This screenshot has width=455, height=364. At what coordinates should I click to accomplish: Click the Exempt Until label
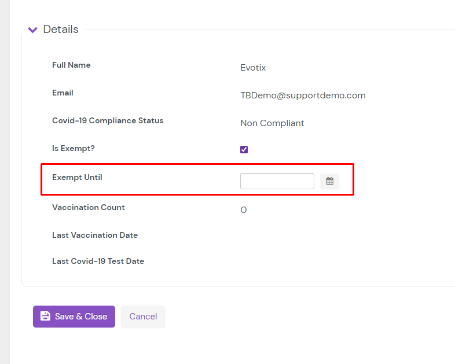(77, 177)
